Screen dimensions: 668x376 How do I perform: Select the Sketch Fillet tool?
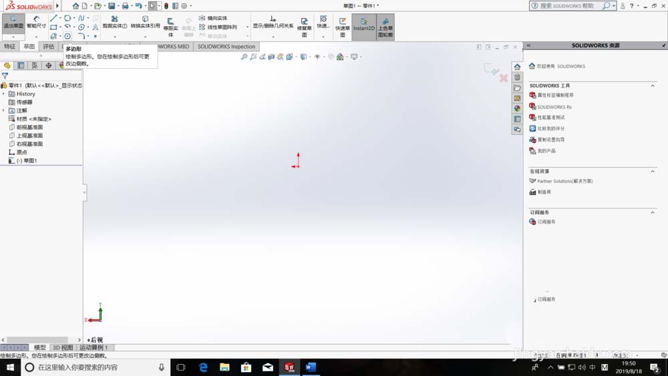(x=81, y=36)
